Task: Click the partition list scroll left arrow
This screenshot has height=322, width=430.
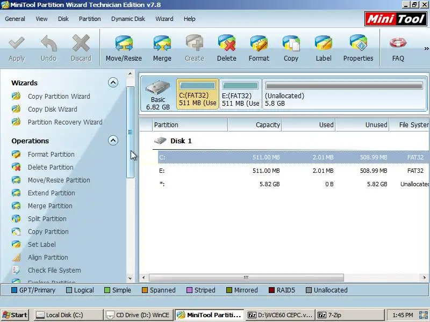Action: (144, 277)
